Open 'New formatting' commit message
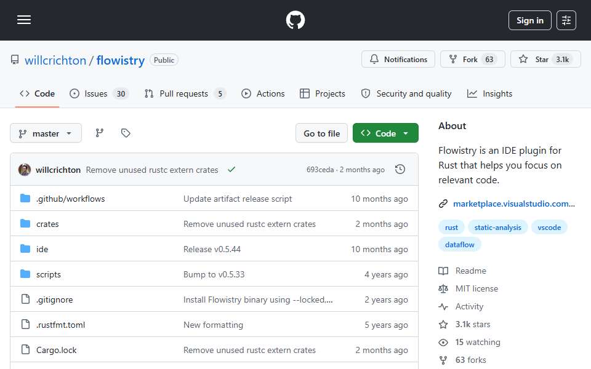Image resolution: width=591 pixels, height=369 pixels. (x=213, y=325)
